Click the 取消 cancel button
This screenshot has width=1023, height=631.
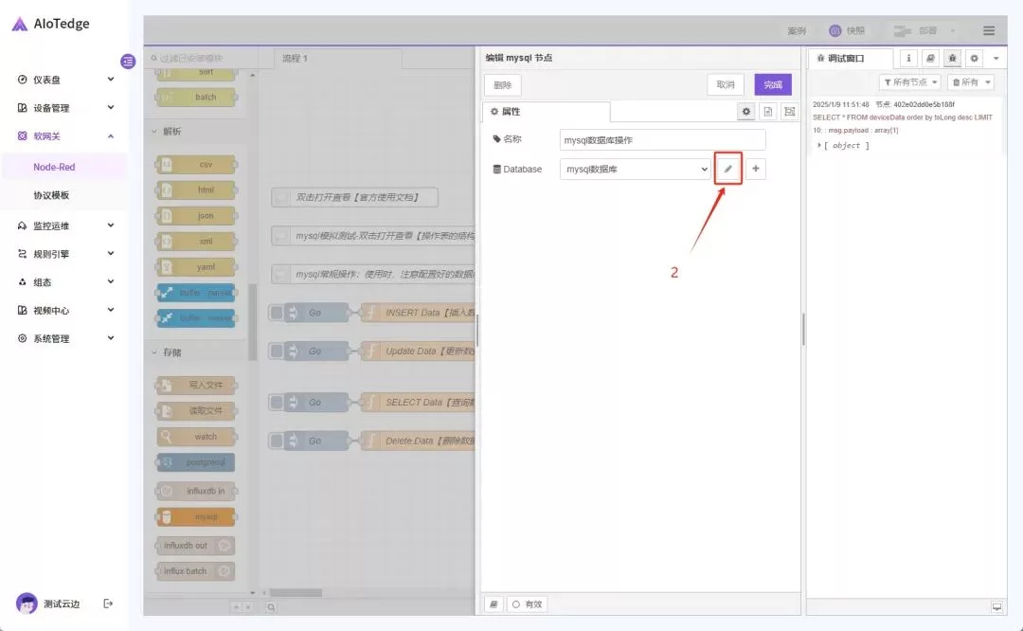pyautogui.click(x=725, y=84)
